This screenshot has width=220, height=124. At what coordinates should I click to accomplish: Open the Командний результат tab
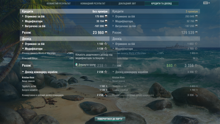pyautogui.click(x=93, y=4)
